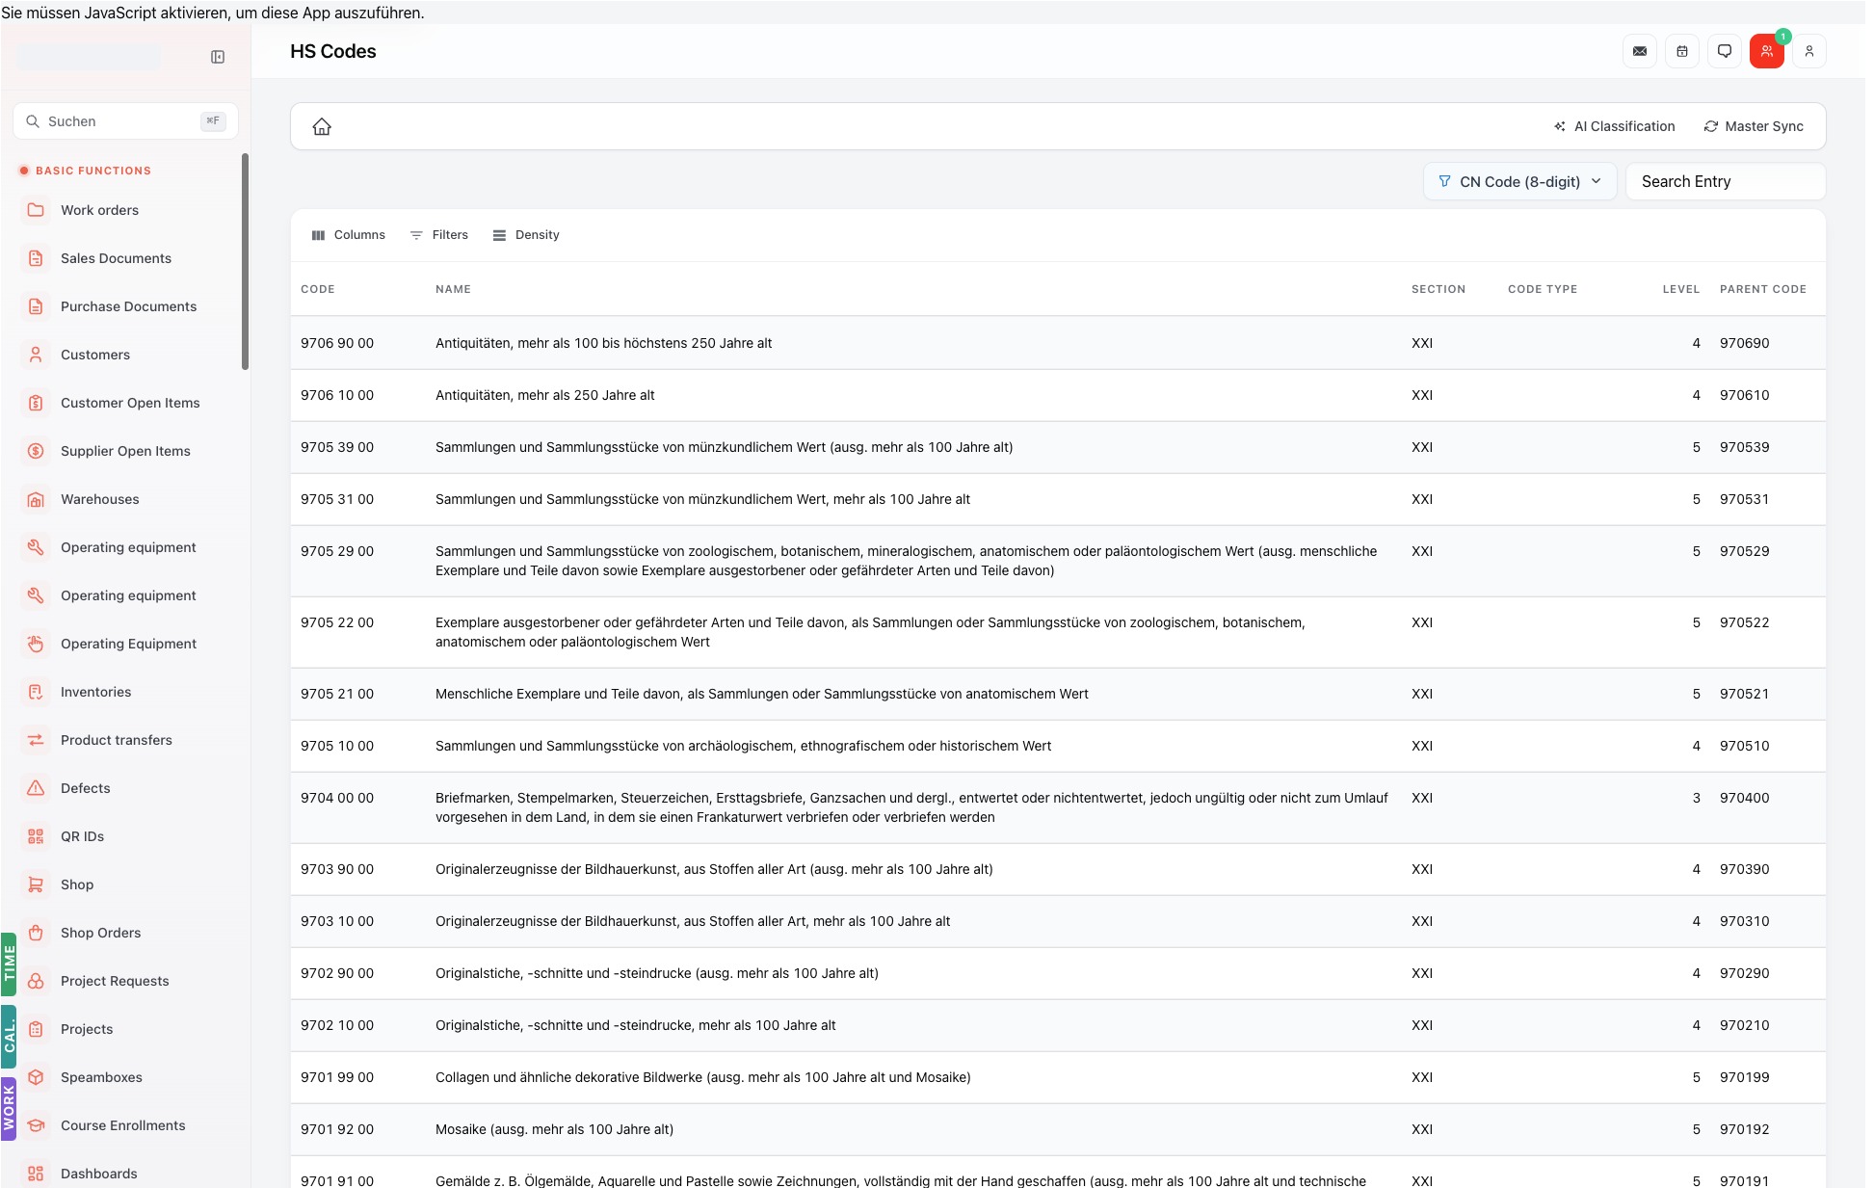Start AI Classification
Viewport: 1874px width, 1188px height.
click(x=1615, y=126)
